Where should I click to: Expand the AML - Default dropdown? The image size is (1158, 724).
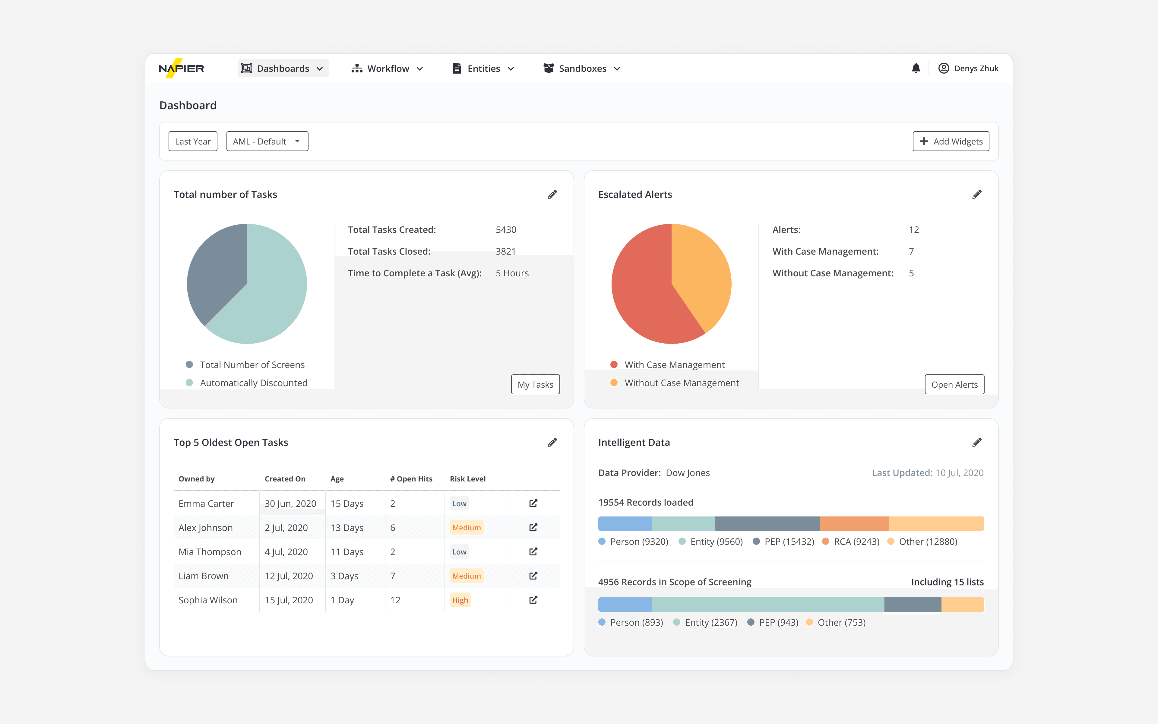tap(267, 141)
